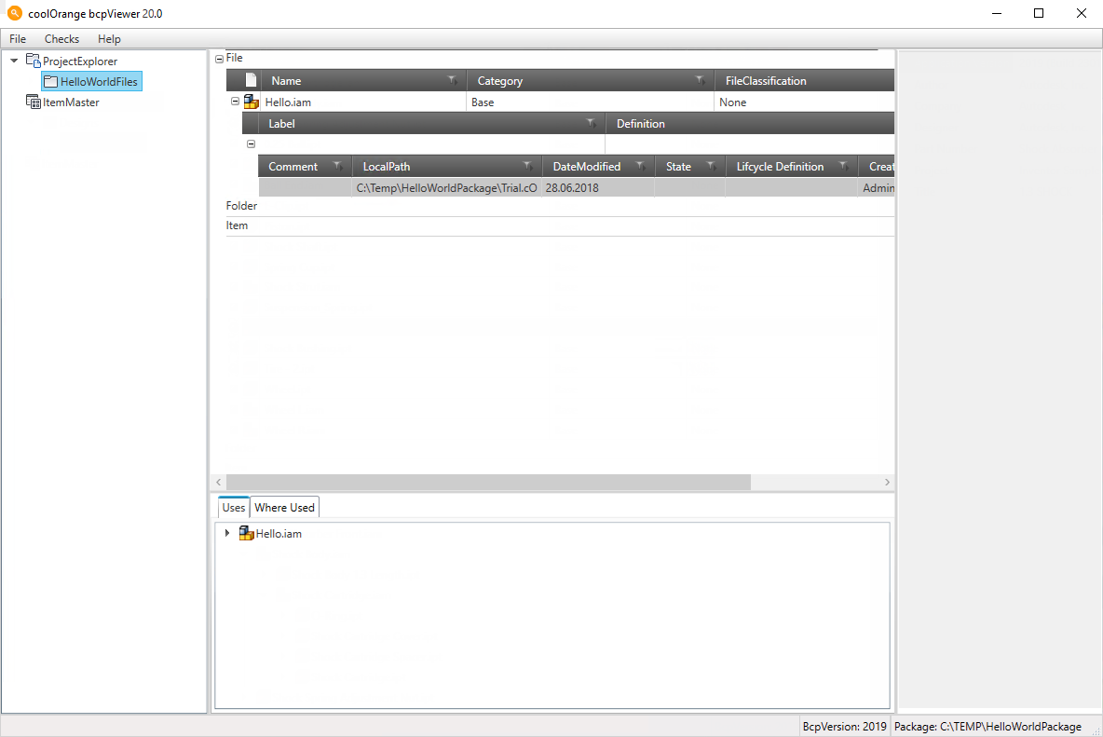
Task: Open the filter icon on Name column
Action: pos(452,81)
